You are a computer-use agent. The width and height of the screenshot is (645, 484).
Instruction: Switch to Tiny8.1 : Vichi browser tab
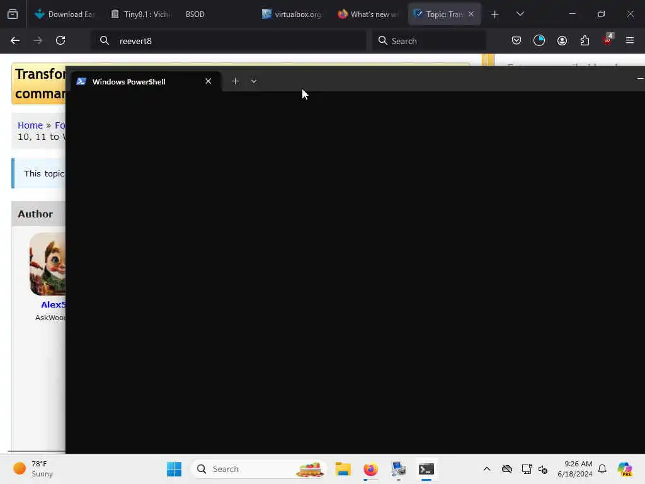[x=140, y=14]
